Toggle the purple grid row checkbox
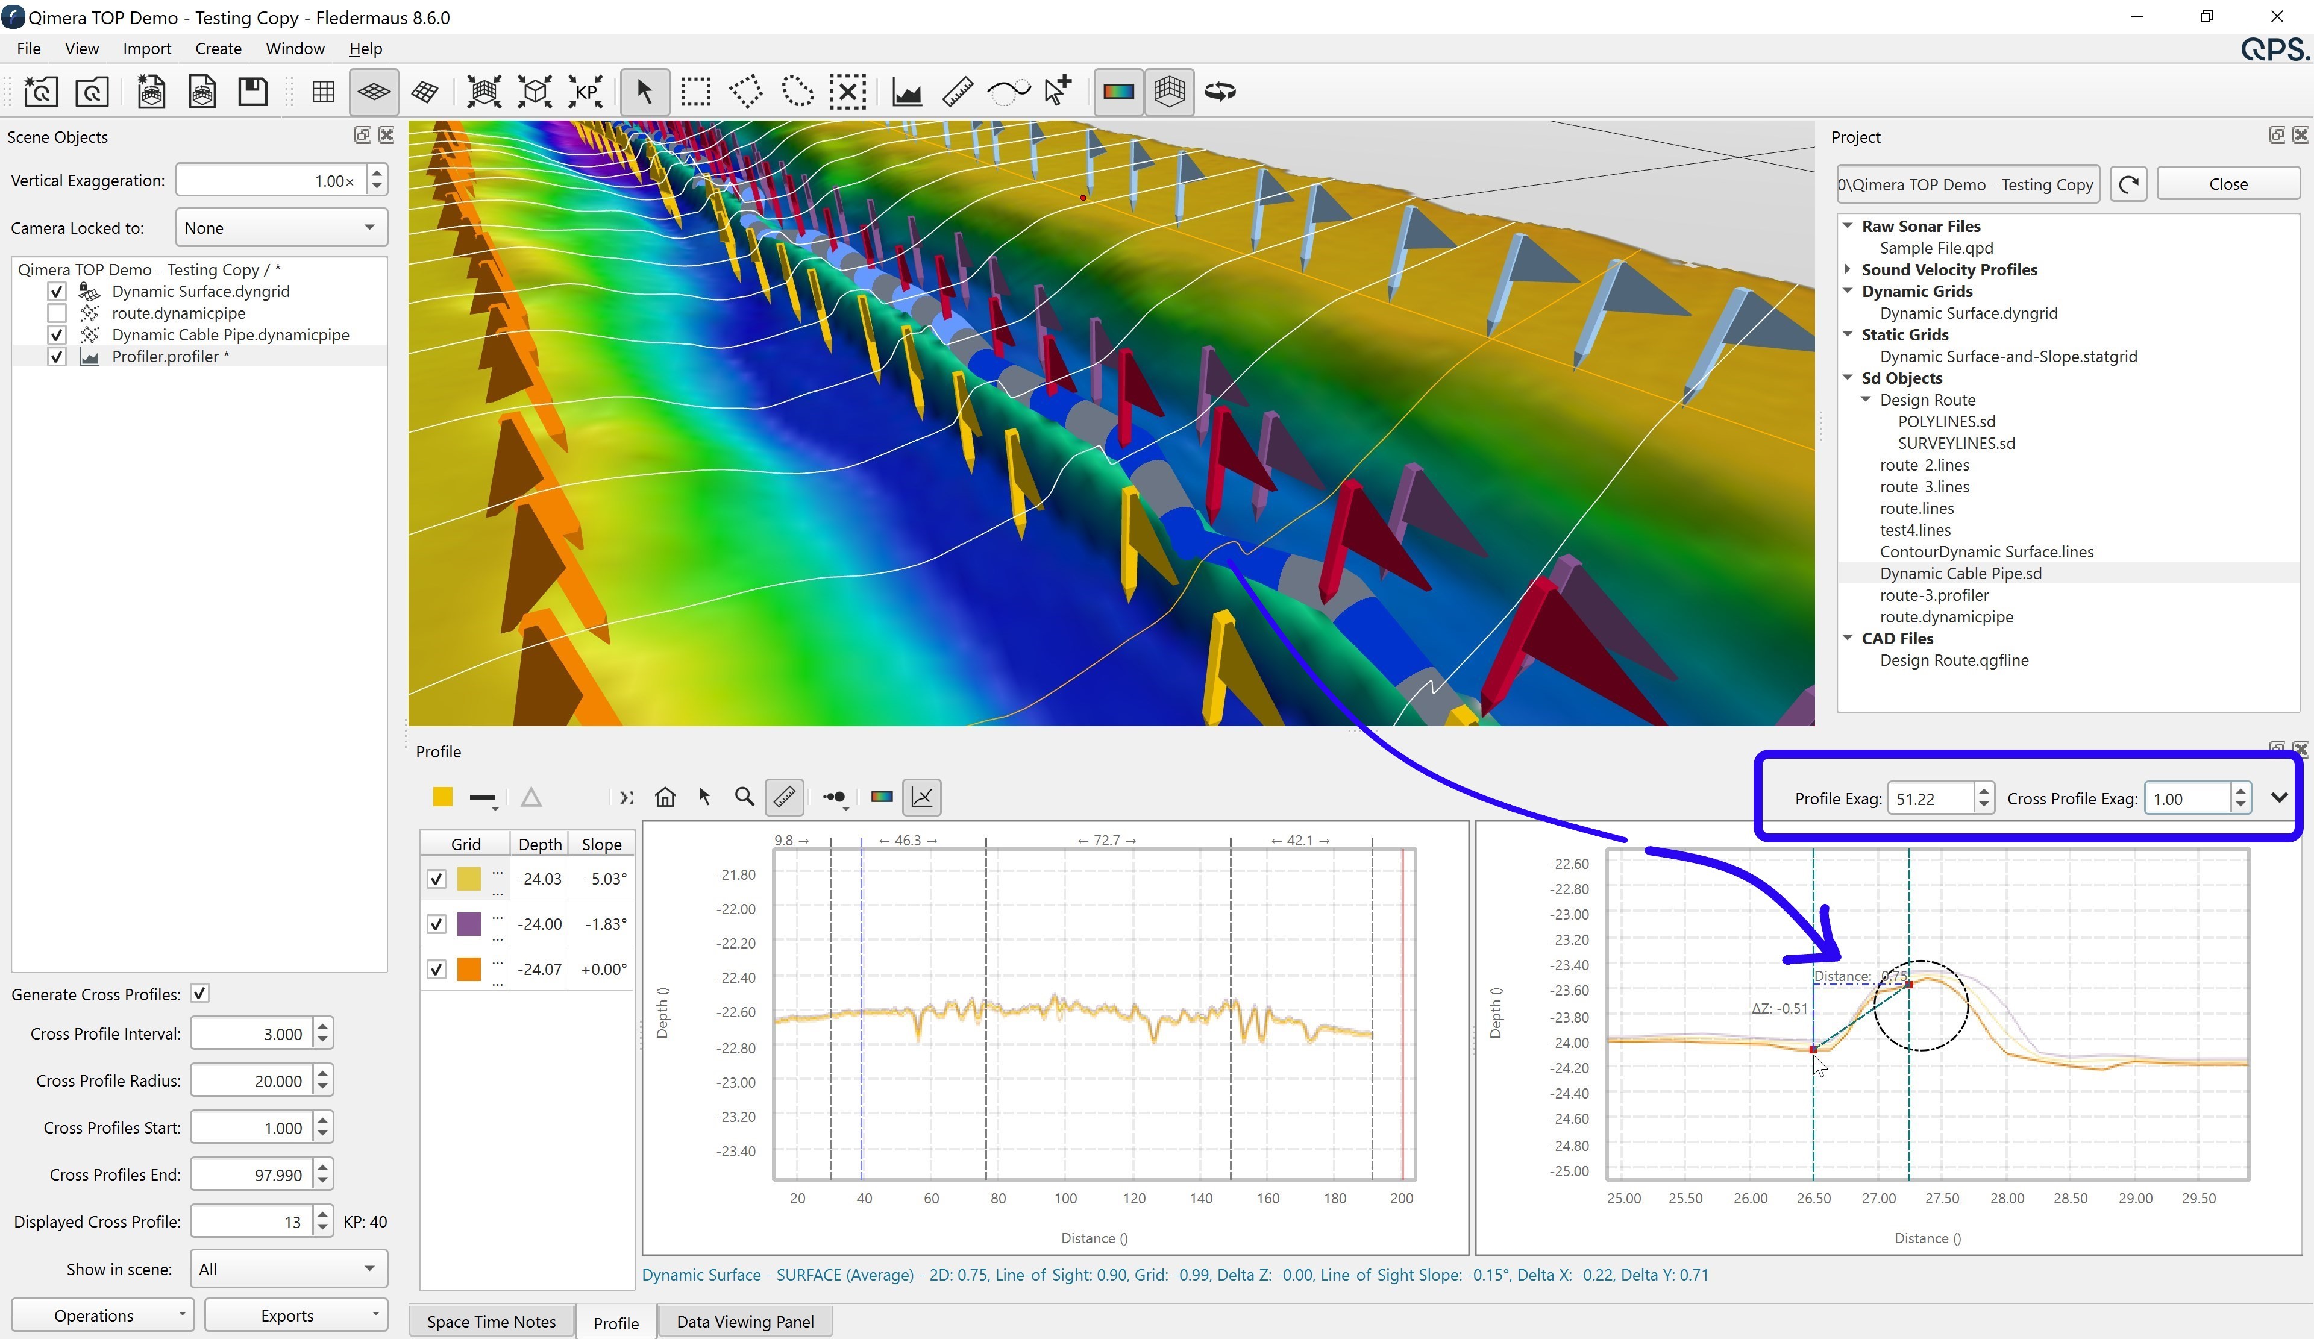The width and height of the screenshot is (2314, 1339). point(436,924)
